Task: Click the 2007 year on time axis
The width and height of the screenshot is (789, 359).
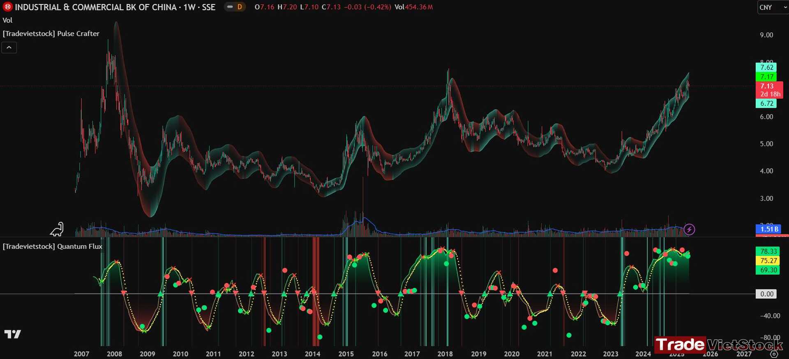Action: (x=81, y=354)
